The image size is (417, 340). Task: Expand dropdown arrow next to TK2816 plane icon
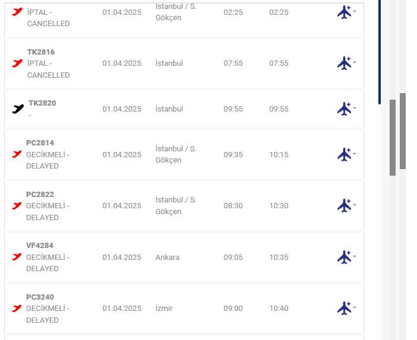pyautogui.click(x=355, y=62)
